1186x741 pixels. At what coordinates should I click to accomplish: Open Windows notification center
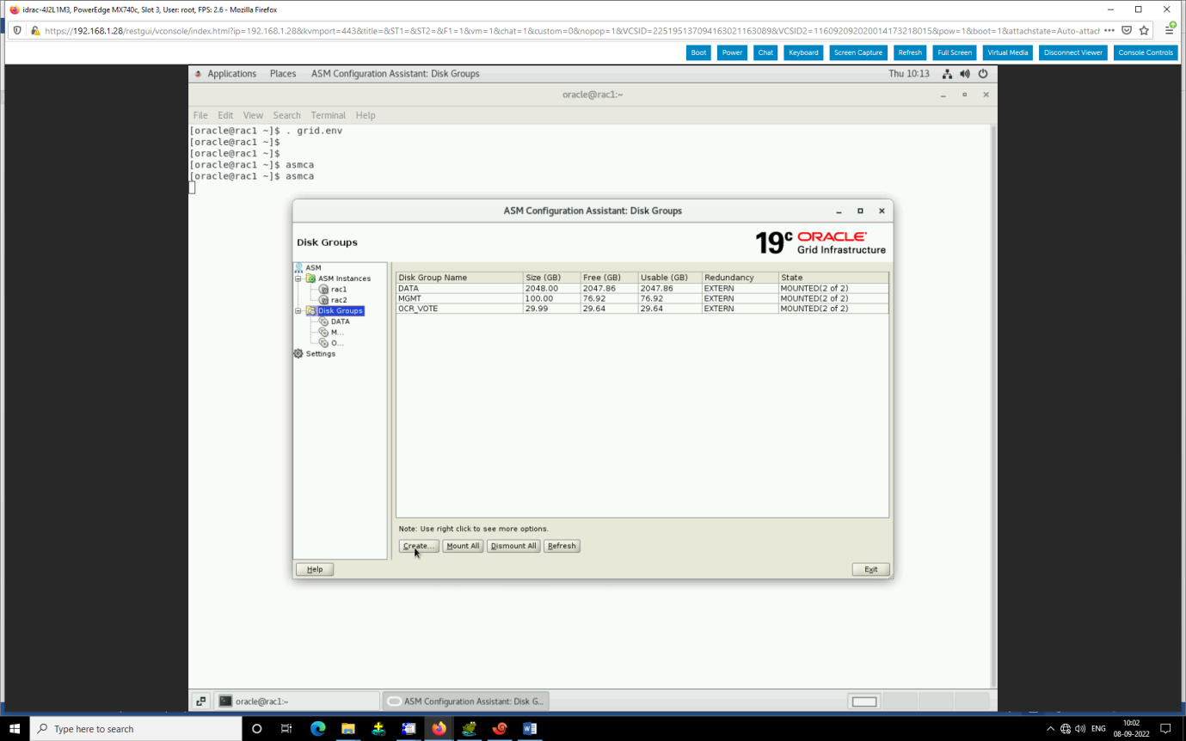[1166, 728]
